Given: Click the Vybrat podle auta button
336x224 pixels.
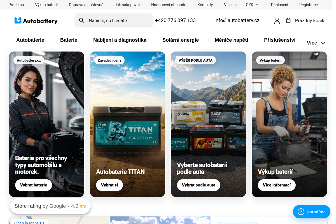Looking at the screenshot, I should point(199,185).
